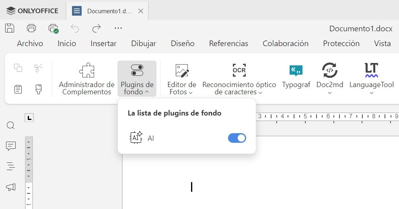Open the three-dots more options menu
399x209 pixels.
[x=118, y=28]
